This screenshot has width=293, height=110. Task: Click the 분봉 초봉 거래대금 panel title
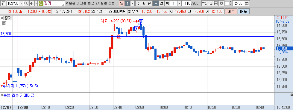(x=19, y=95)
